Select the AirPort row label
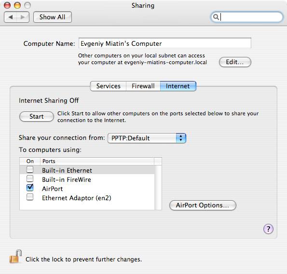The image size is (287, 274). [x=53, y=189]
